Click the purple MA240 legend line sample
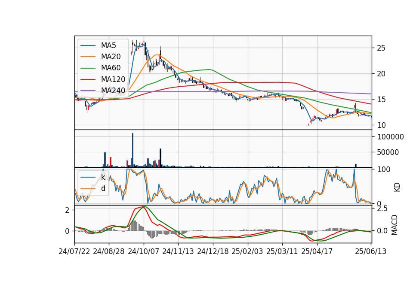Viewport: 413px width, 296px height. click(88, 91)
